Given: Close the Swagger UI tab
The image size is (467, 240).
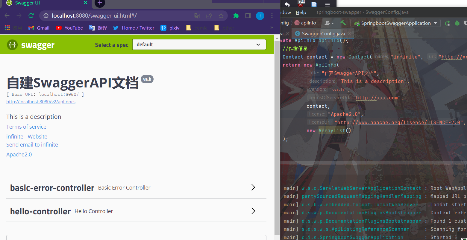Looking at the screenshot, I should (86, 3).
